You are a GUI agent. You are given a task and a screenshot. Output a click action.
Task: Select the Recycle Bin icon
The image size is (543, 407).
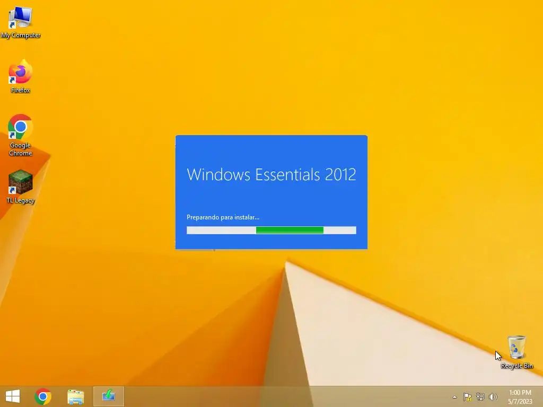click(516, 352)
